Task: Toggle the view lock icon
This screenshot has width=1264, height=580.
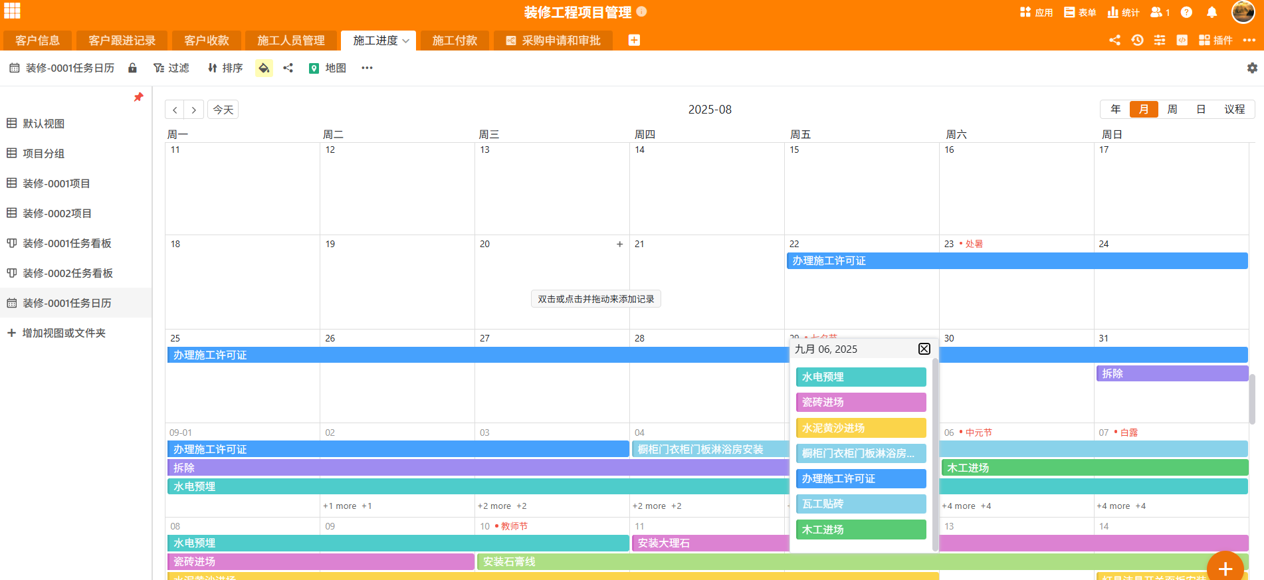Action: pyautogui.click(x=132, y=68)
